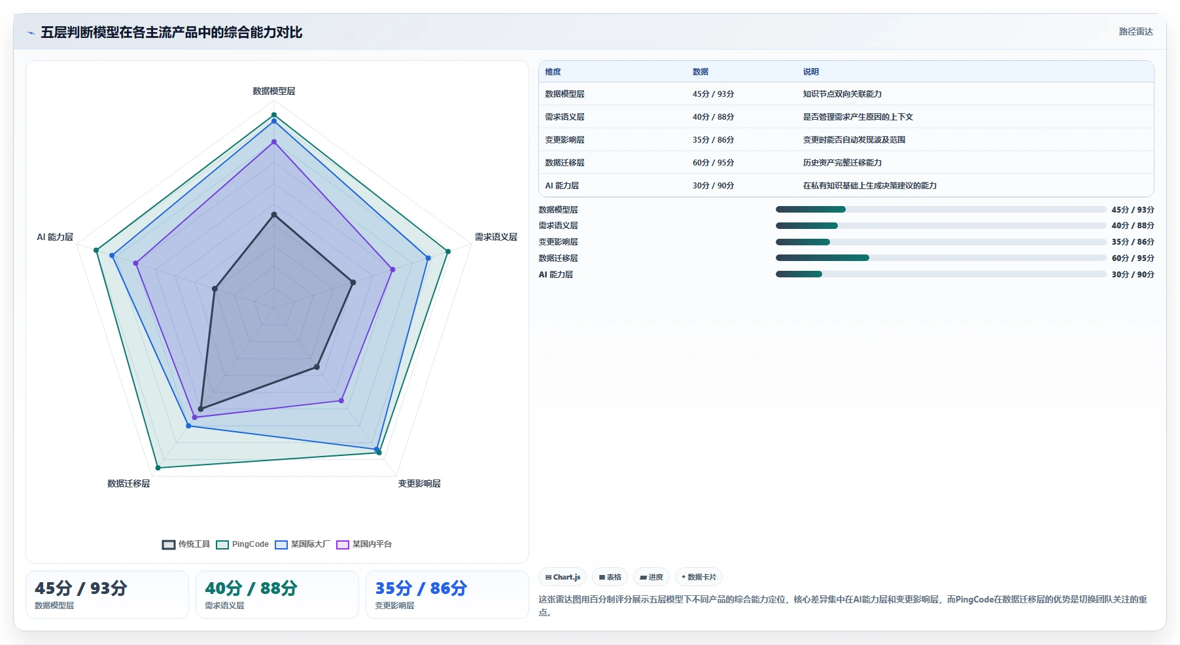Click the AI 能力层 progress bar
The width and height of the screenshot is (1180, 645).
(x=941, y=274)
